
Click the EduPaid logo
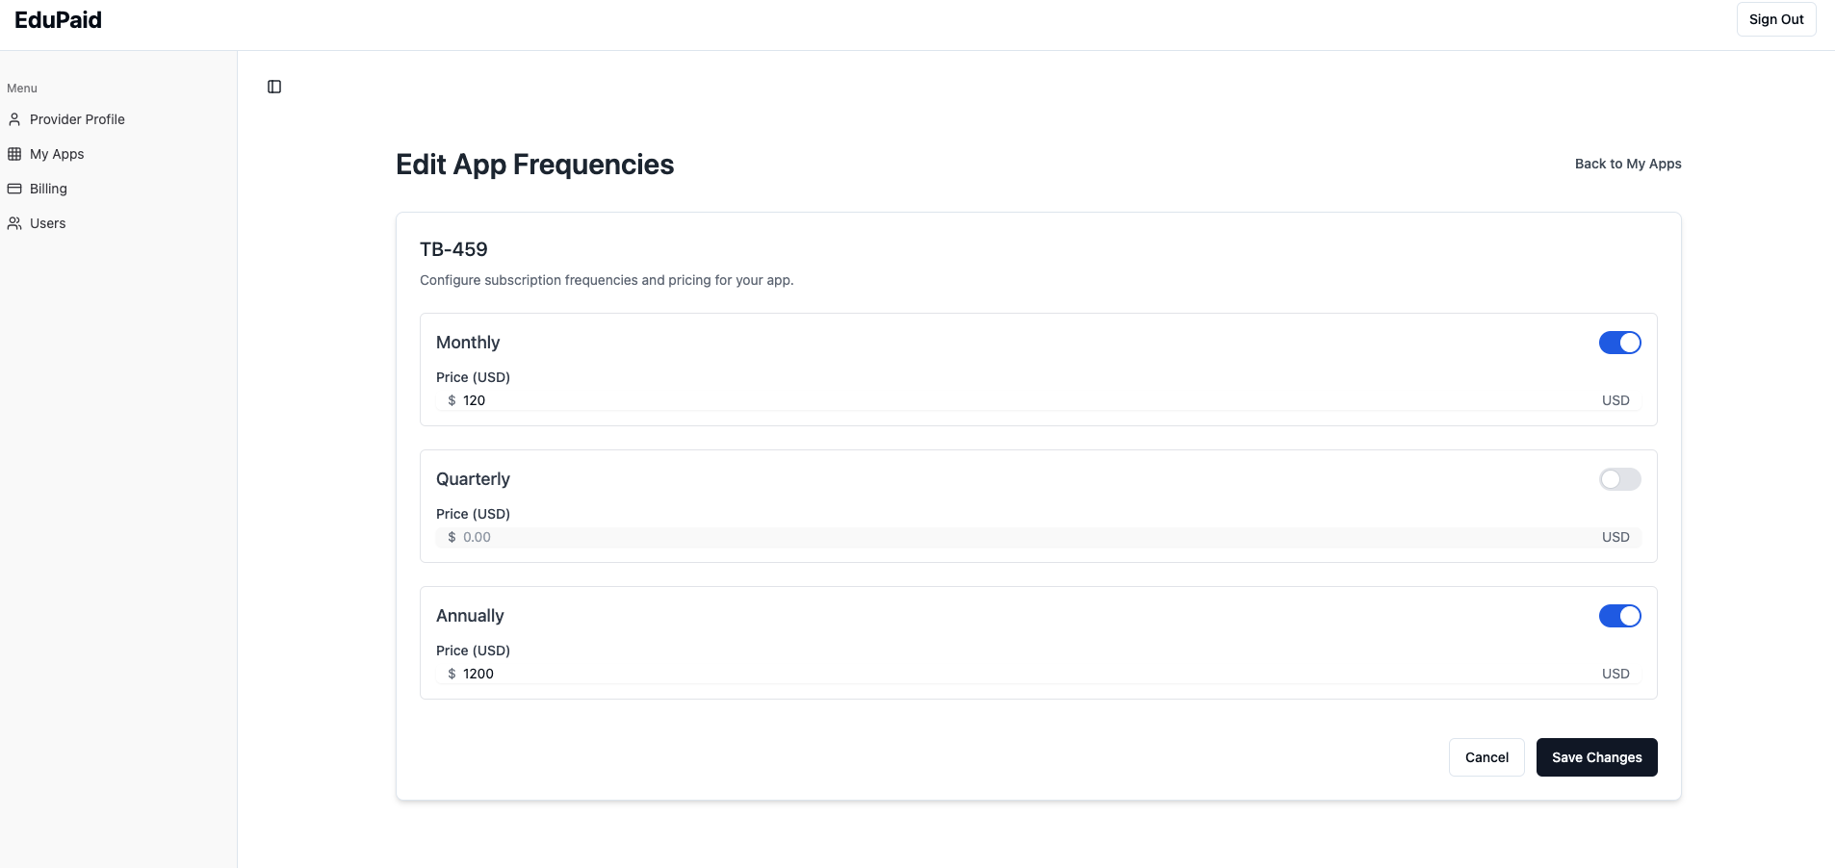tap(58, 20)
